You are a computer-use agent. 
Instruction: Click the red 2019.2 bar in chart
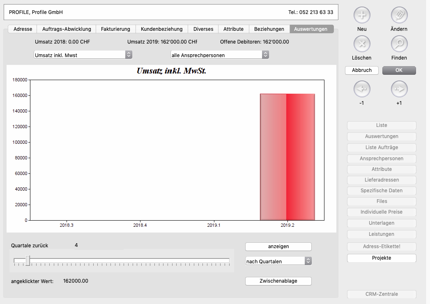coord(287,157)
